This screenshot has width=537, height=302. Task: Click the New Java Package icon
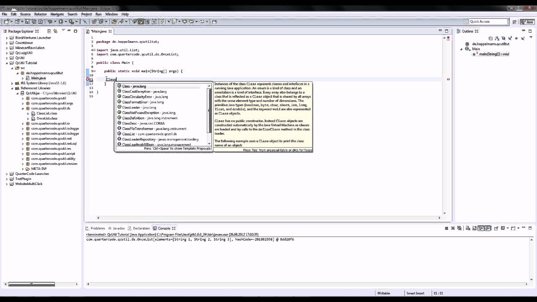[94, 21]
